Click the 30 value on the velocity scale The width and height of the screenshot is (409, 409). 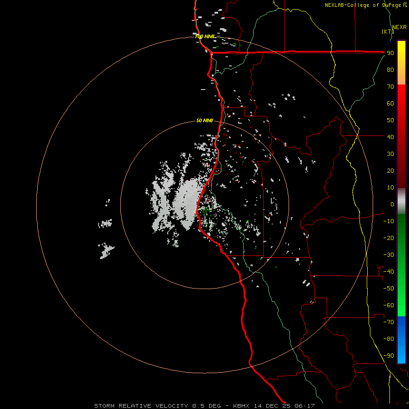[x=390, y=154]
